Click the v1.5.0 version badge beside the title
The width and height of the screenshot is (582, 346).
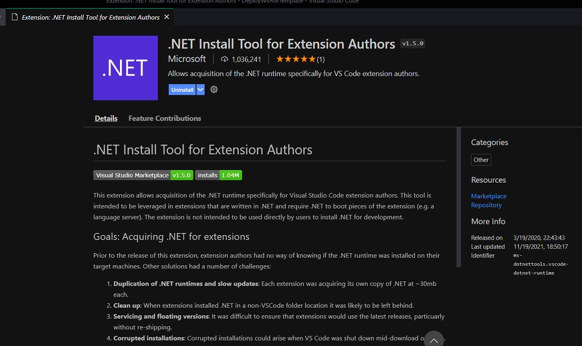[x=412, y=43]
